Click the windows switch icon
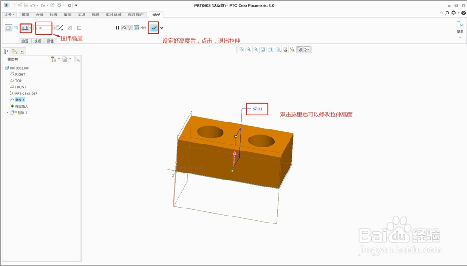The height and width of the screenshot is (266, 467). pyautogui.click(x=59, y=5)
